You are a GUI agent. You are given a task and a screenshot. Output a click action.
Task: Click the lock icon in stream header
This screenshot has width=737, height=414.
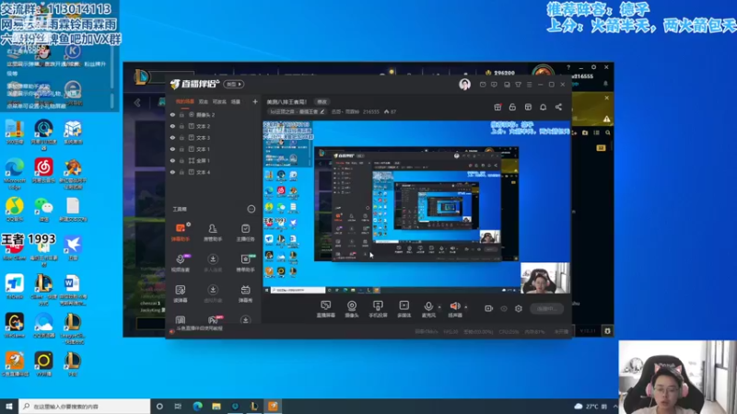click(x=512, y=107)
